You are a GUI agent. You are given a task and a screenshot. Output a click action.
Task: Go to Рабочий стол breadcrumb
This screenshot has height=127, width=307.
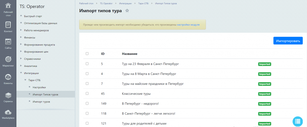pyautogui.click(x=86, y=4)
